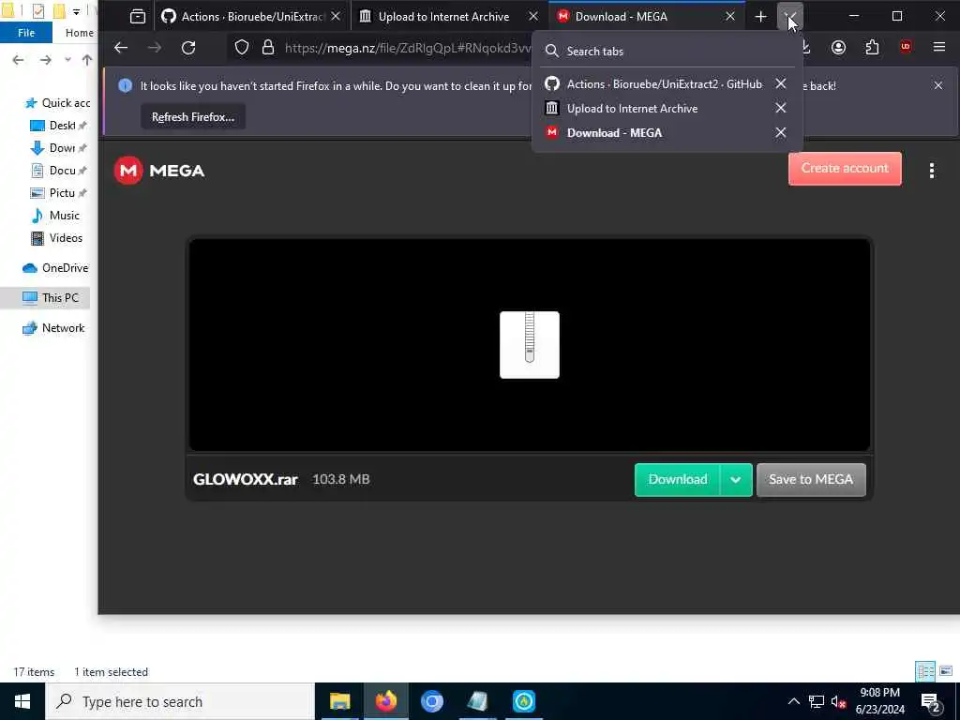Dismiss the Firefox notification bar
Screen dimensions: 960x720
pos(937,85)
